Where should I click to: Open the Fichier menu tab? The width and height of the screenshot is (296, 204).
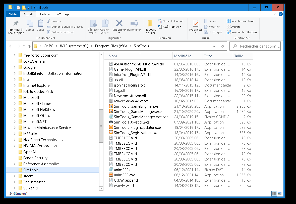(13, 14)
